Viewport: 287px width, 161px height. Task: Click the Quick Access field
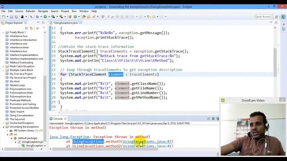click(x=263, y=17)
